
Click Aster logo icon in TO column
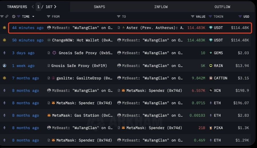[123, 28]
